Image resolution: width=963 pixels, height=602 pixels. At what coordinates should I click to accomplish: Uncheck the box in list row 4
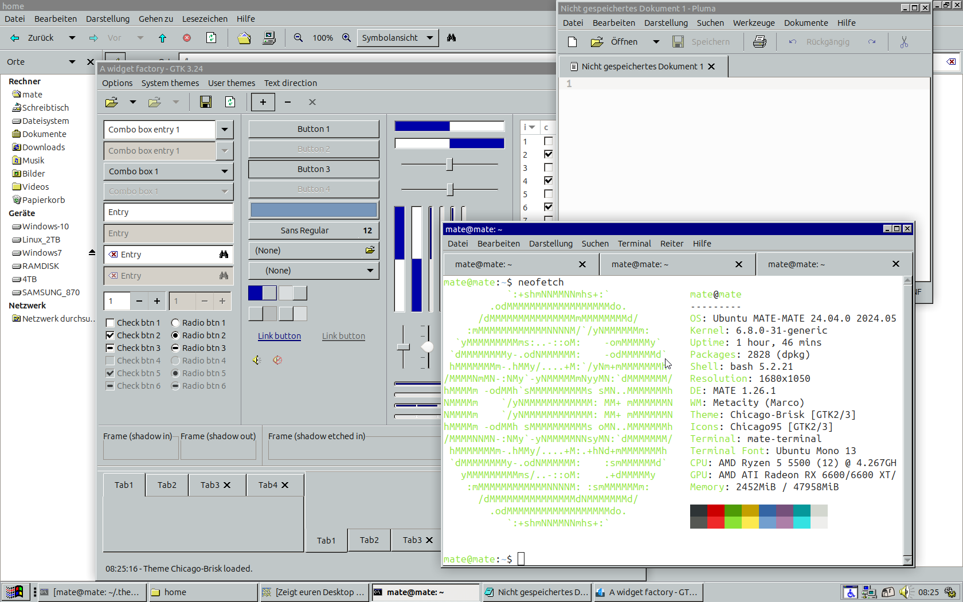click(549, 181)
